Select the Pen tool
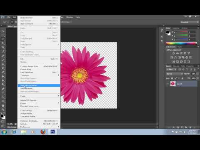Image resolution: width=200 pixels, height=150 pixels. [3, 89]
